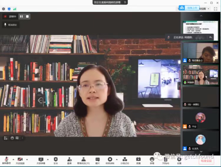Stop the recording with square button
221x167 pixels.
pos(27,17)
